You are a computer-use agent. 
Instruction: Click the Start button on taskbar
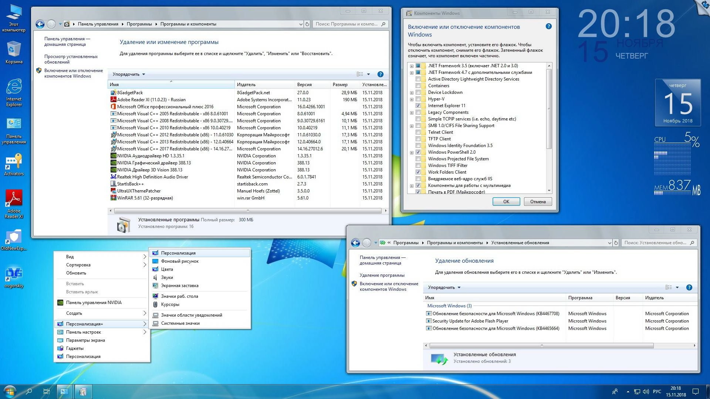click(10, 391)
